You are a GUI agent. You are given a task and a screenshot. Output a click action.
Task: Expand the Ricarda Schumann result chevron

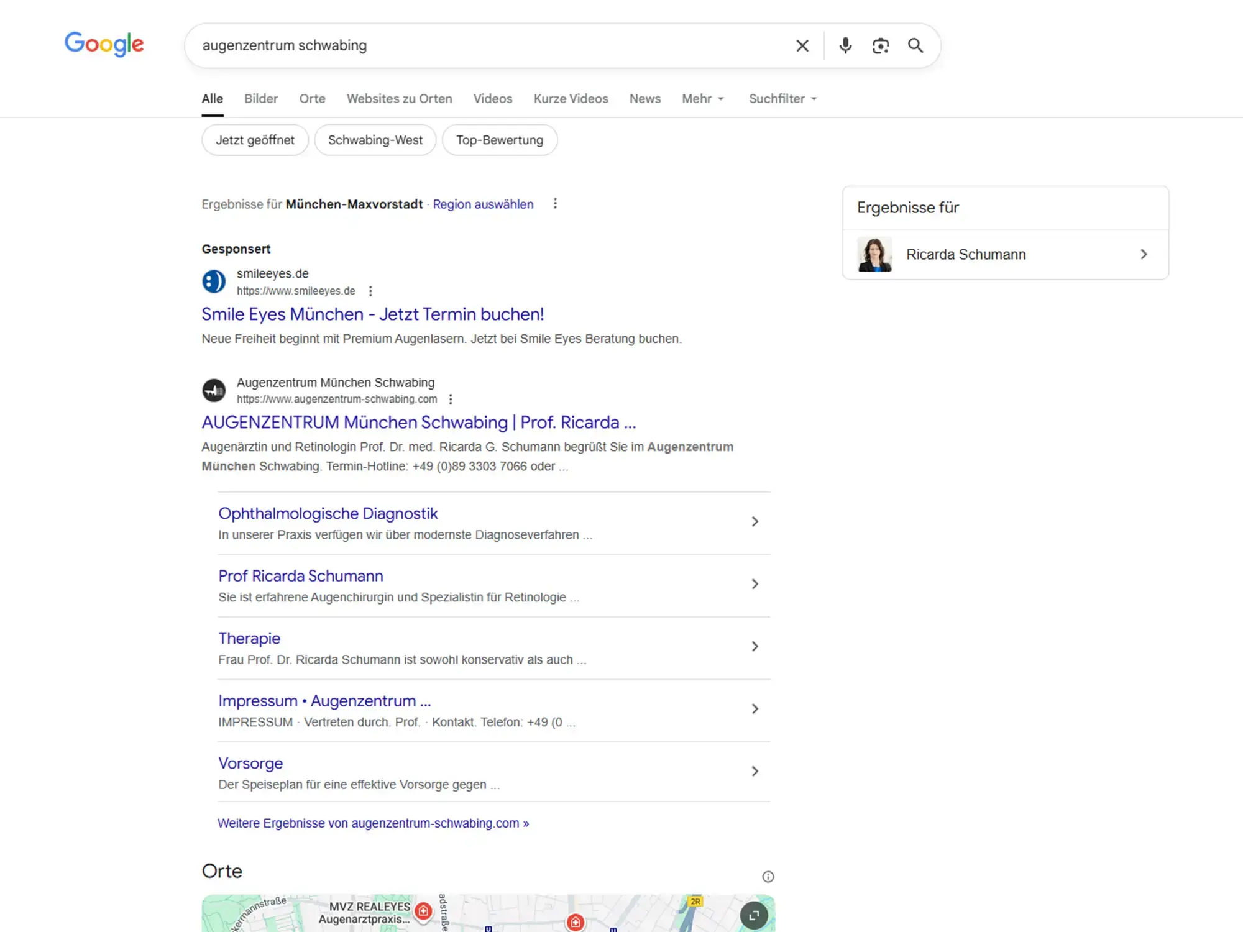click(x=1144, y=254)
